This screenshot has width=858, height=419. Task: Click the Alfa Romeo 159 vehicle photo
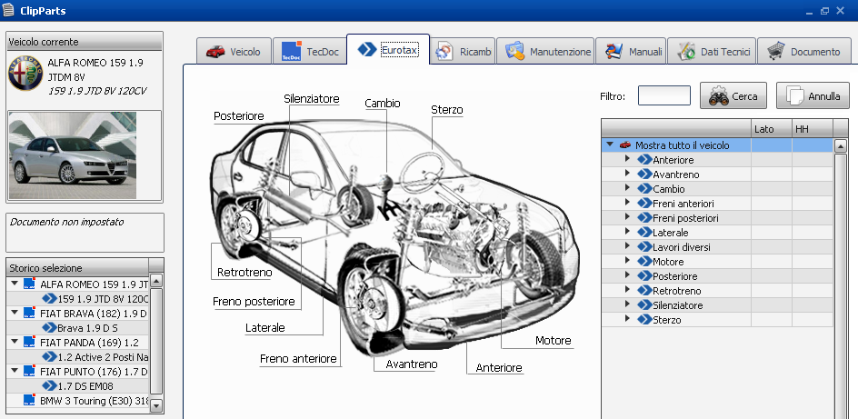tap(73, 155)
